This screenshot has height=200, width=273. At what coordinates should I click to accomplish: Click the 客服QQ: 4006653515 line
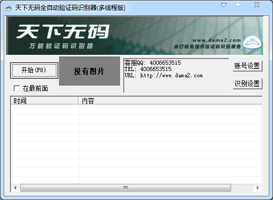pos(153,63)
